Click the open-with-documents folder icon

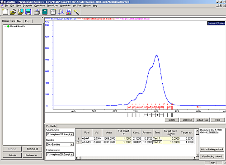click(x=20, y=12)
